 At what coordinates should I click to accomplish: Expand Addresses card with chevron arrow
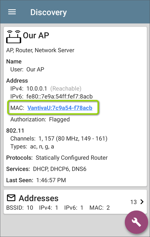[142, 202]
